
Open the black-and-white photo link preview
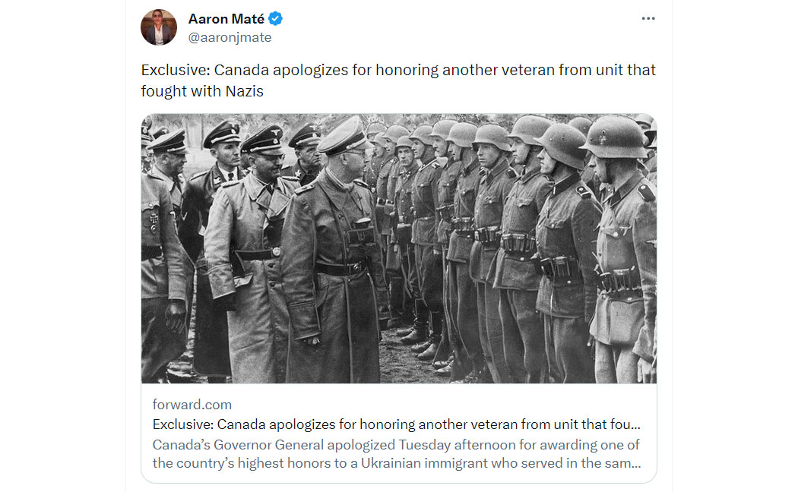pyautogui.click(x=399, y=248)
